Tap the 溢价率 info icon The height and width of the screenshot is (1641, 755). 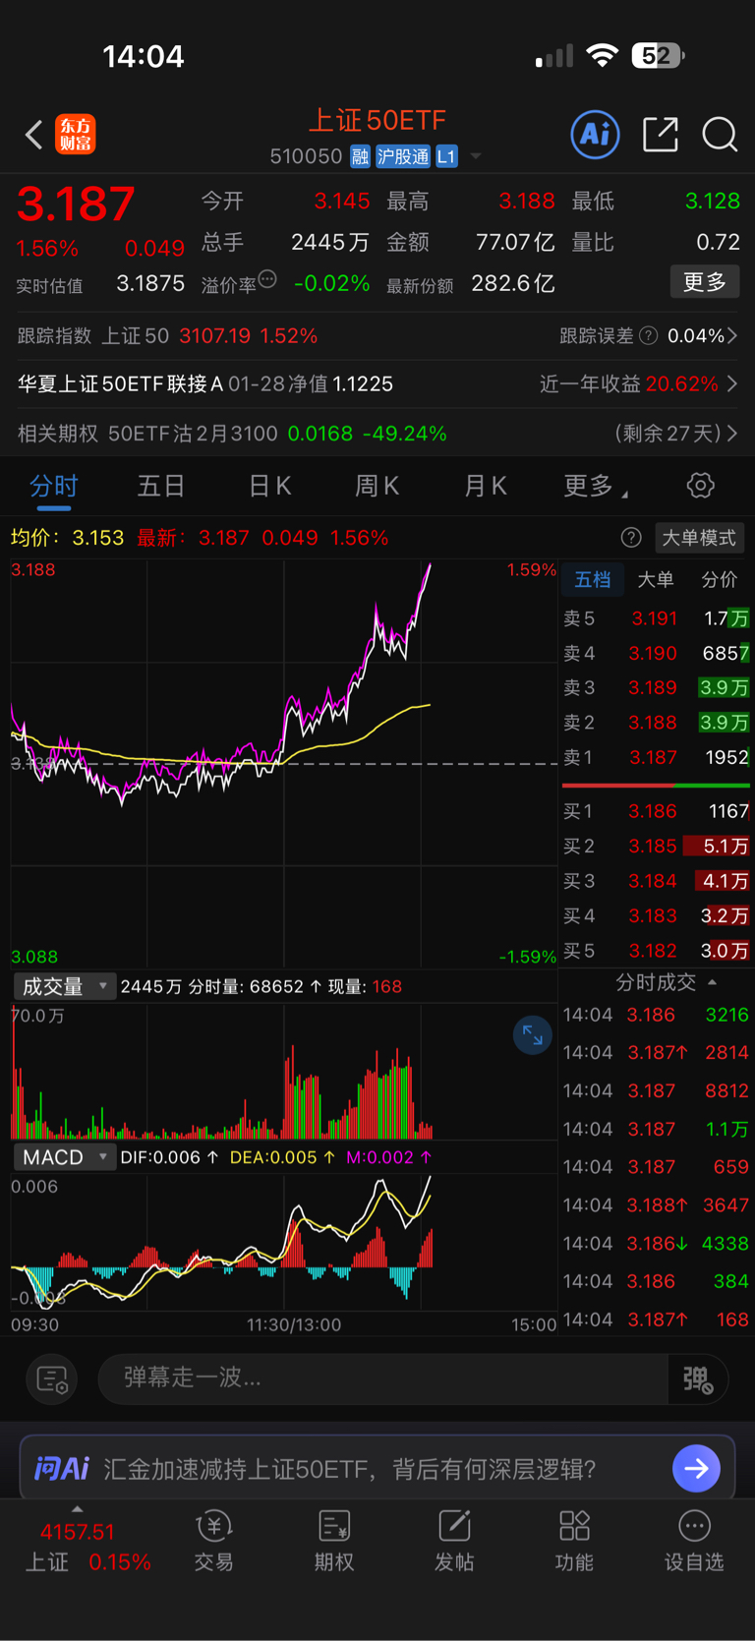(x=267, y=279)
